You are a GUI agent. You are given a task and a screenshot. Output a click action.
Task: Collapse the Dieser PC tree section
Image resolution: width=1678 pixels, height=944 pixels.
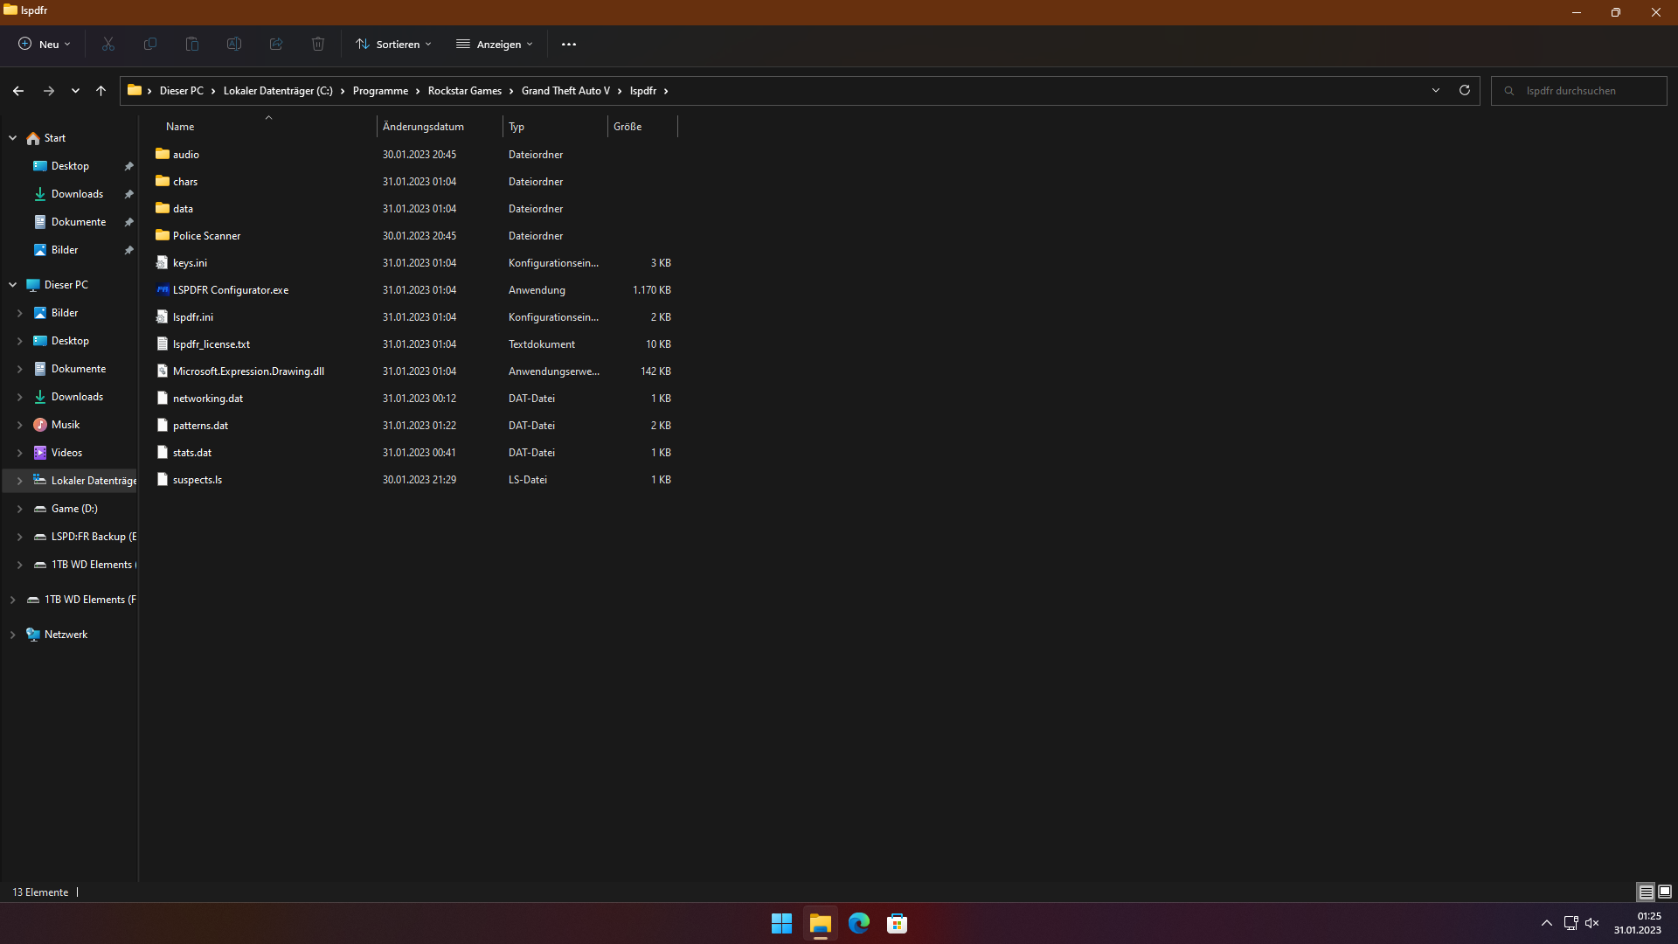coord(12,285)
